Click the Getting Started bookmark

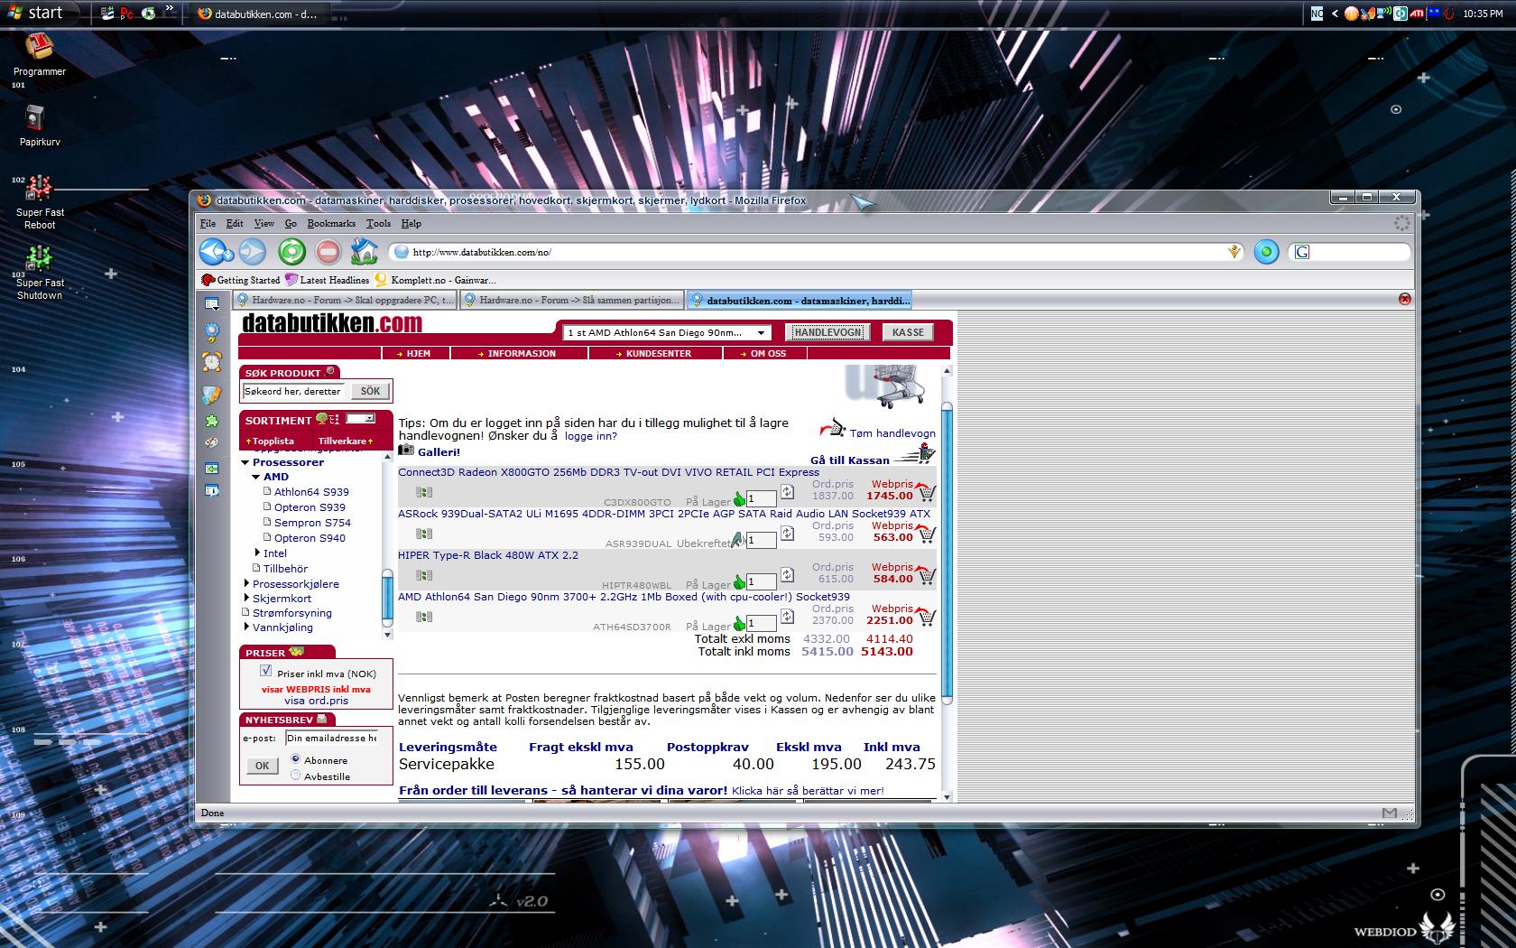coord(240,280)
